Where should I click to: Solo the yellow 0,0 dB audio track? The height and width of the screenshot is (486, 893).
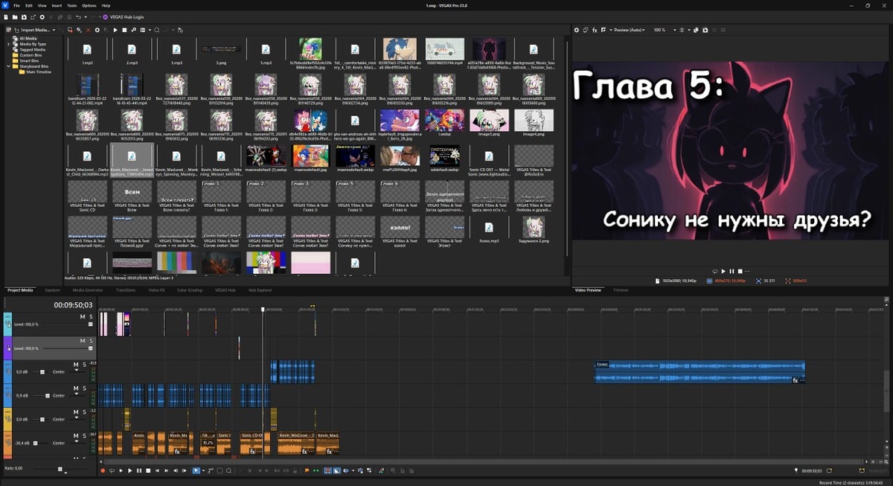(84, 412)
